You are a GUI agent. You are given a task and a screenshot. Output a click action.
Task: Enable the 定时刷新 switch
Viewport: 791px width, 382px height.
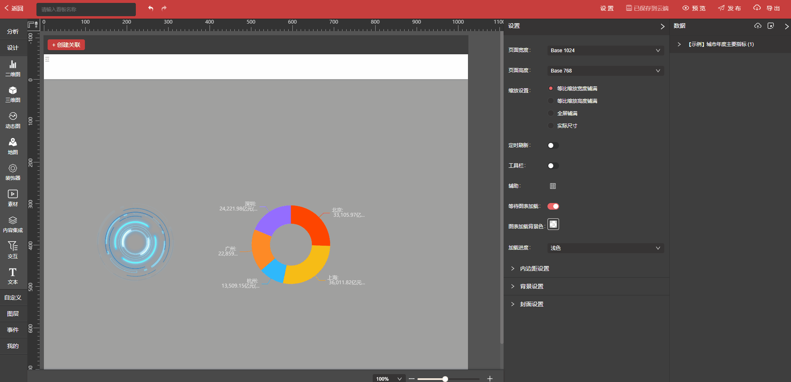coord(553,145)
